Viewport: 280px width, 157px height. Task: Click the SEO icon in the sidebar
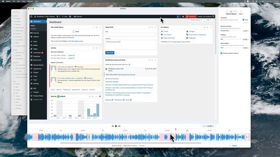(x=31, y=89)
